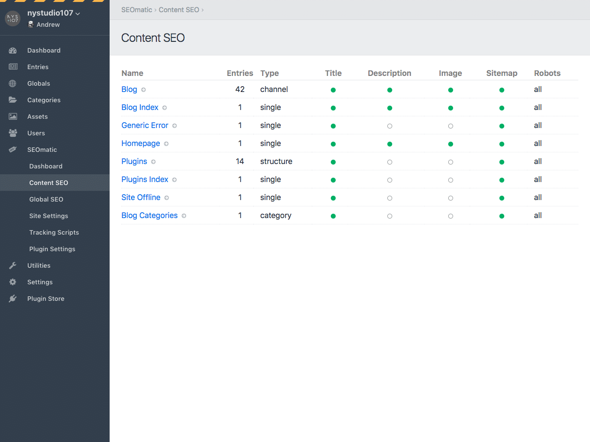This screenshot has height=442, width=590.
Task: Click the Utilities wrench icon
Action: coord(13,266)
